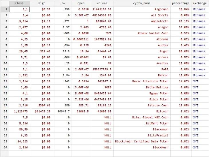
Task: Click the volume cell 'XYZ' for Atomic Wallet Coin
Action: (x=102, y=33)
